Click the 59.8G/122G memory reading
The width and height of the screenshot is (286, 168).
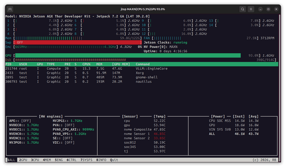[x=130, y=38]
